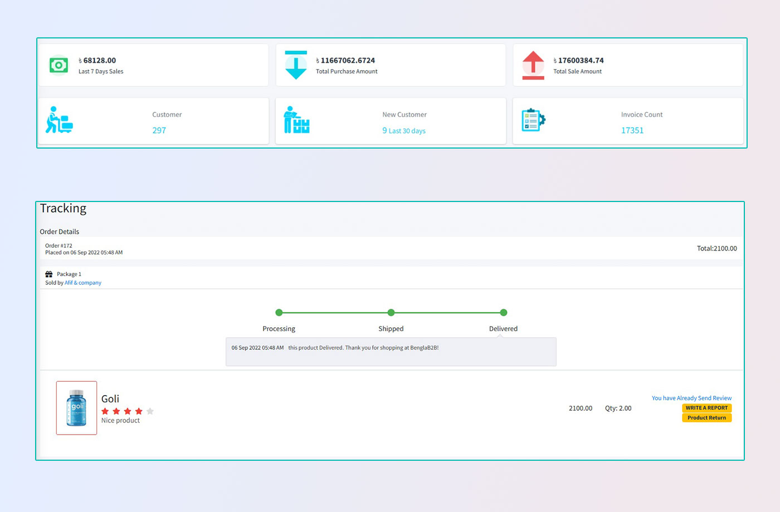
Task: Click You have Already Send Review link
Action: pos(691,398)
